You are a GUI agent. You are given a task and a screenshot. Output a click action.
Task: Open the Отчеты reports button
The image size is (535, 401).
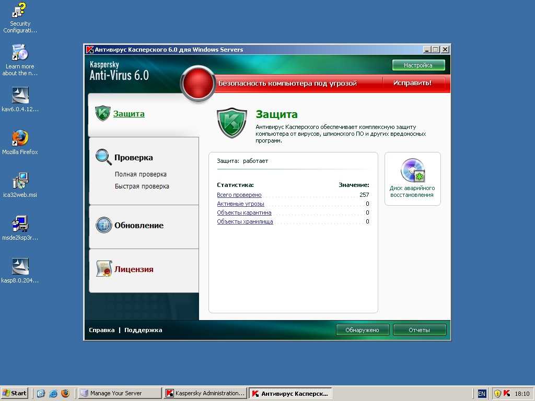pyautogui.click(x=419, y=330)
